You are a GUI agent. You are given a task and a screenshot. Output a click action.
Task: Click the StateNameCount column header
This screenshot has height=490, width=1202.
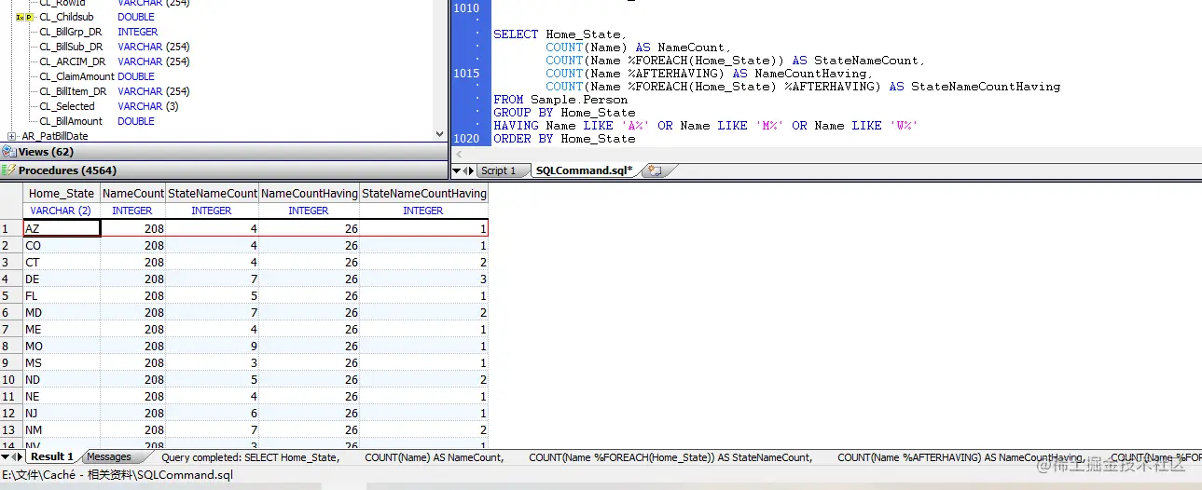point(212,194)
